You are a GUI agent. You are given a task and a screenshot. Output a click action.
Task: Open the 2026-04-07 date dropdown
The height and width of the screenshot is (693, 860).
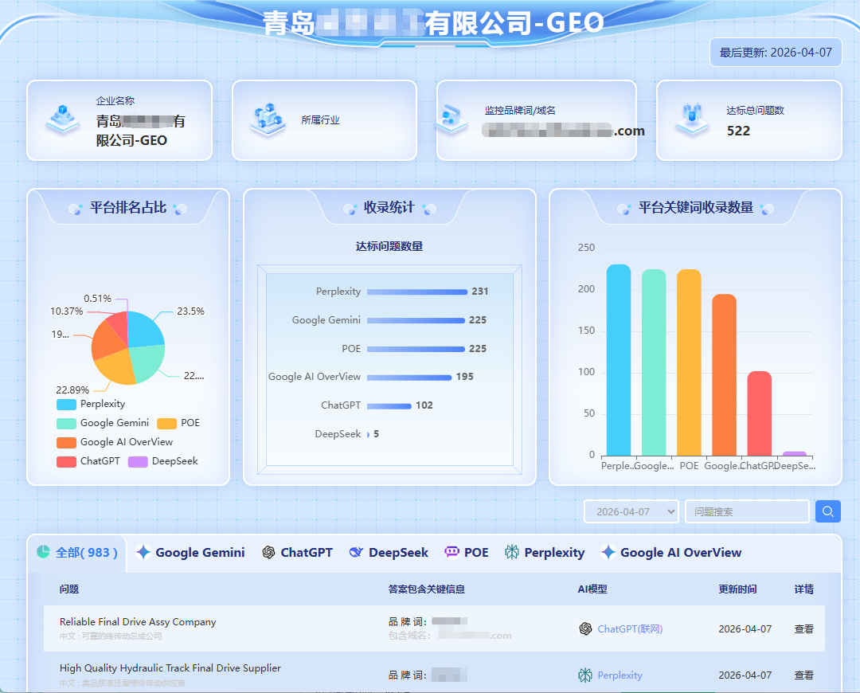tap(631, 511)
